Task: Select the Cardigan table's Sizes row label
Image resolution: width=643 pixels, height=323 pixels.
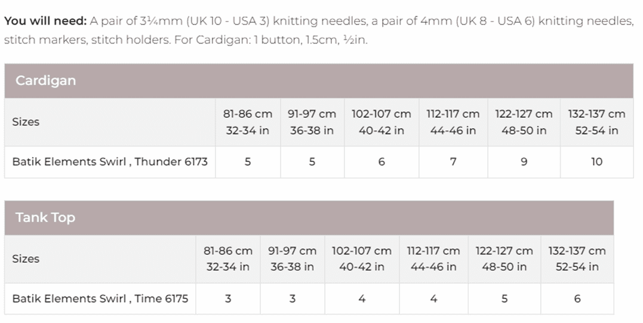Action: [26, 122]
